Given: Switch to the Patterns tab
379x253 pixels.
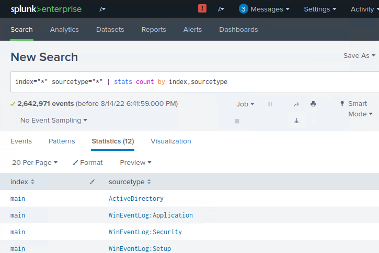Looking at the screenshot, I should click(x=62, y=141).
